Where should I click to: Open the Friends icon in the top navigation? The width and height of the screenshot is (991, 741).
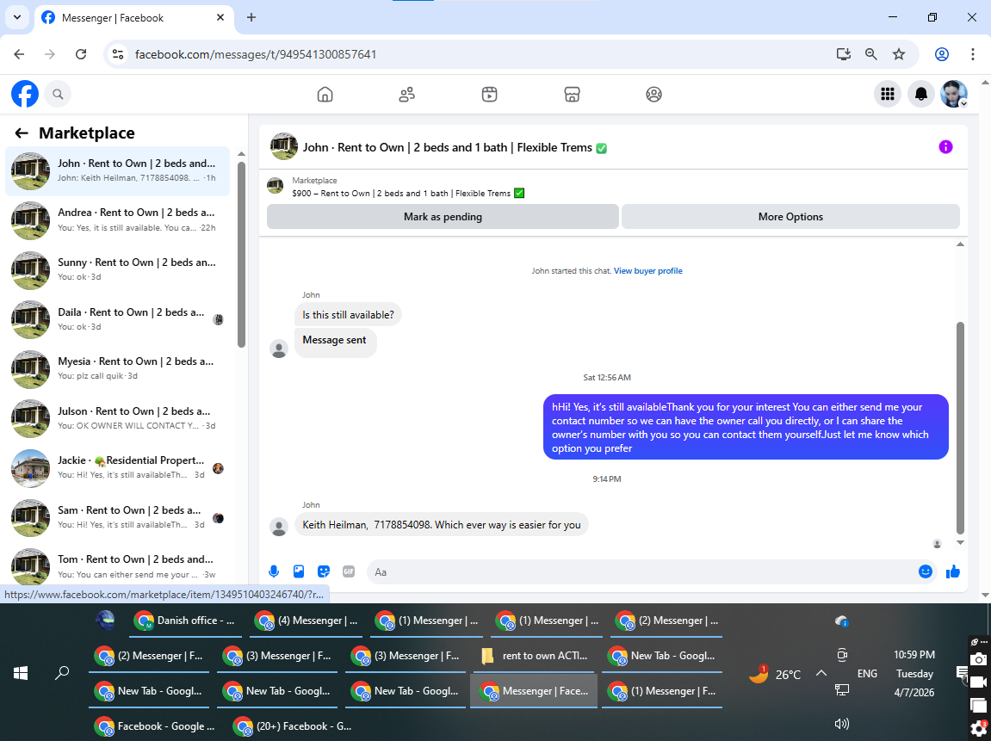point(407,94)
